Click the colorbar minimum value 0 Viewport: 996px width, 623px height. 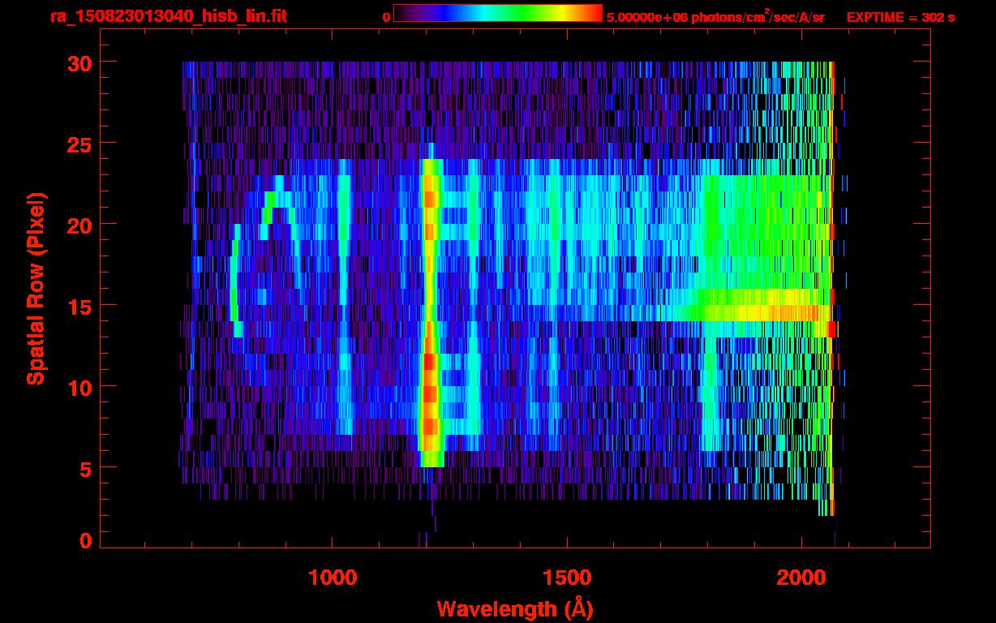[387, 17]
